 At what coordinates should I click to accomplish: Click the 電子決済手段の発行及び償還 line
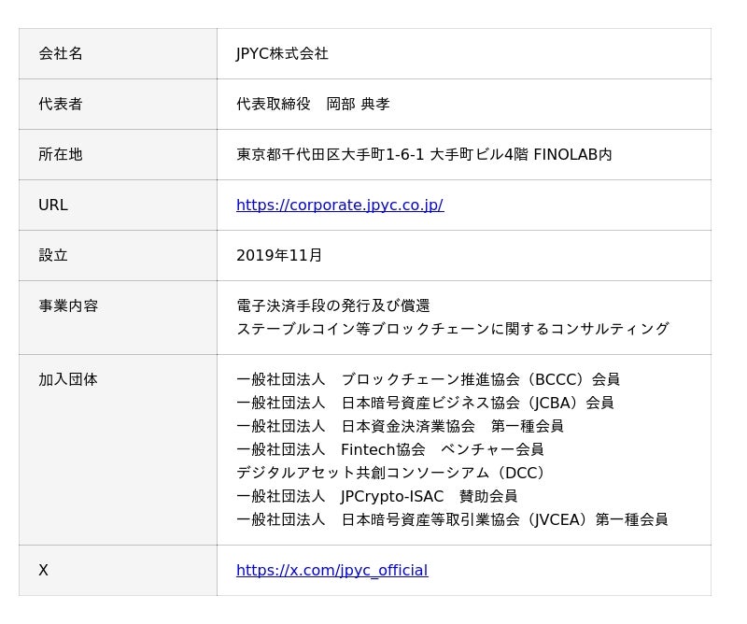pos(332,306)
